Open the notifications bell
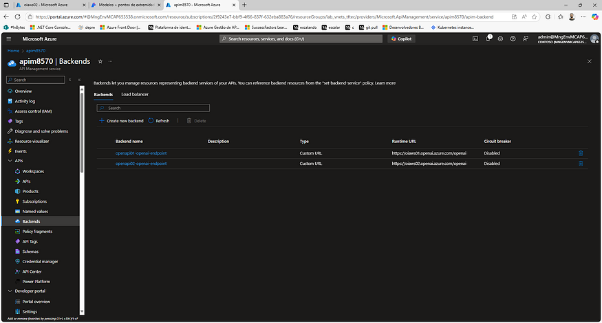 point(488,38)
